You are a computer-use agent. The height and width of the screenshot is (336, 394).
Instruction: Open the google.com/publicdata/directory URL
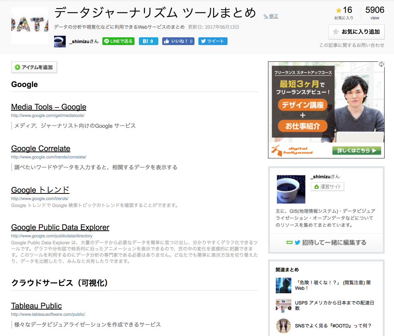coord(52,236)
